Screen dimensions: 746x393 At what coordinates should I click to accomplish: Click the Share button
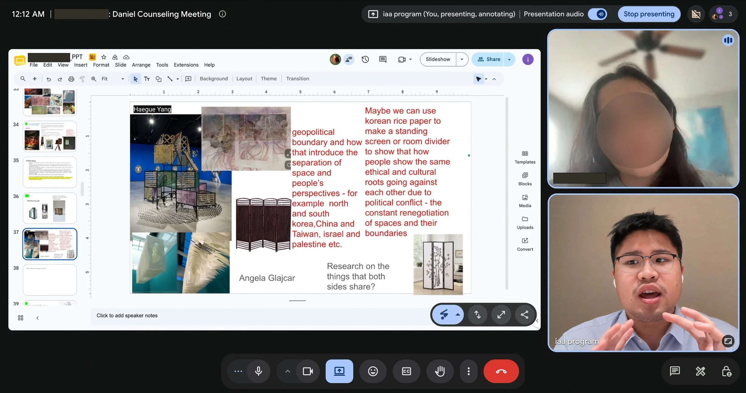[x=488, y=59]
